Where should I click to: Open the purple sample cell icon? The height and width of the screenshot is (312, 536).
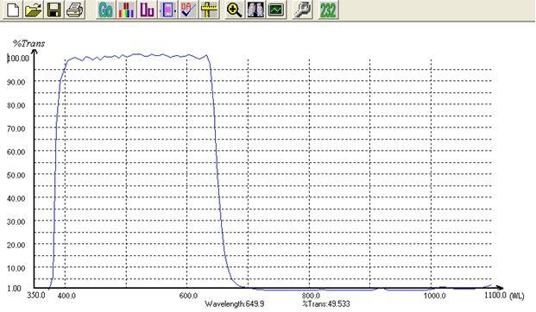(167, 9)
